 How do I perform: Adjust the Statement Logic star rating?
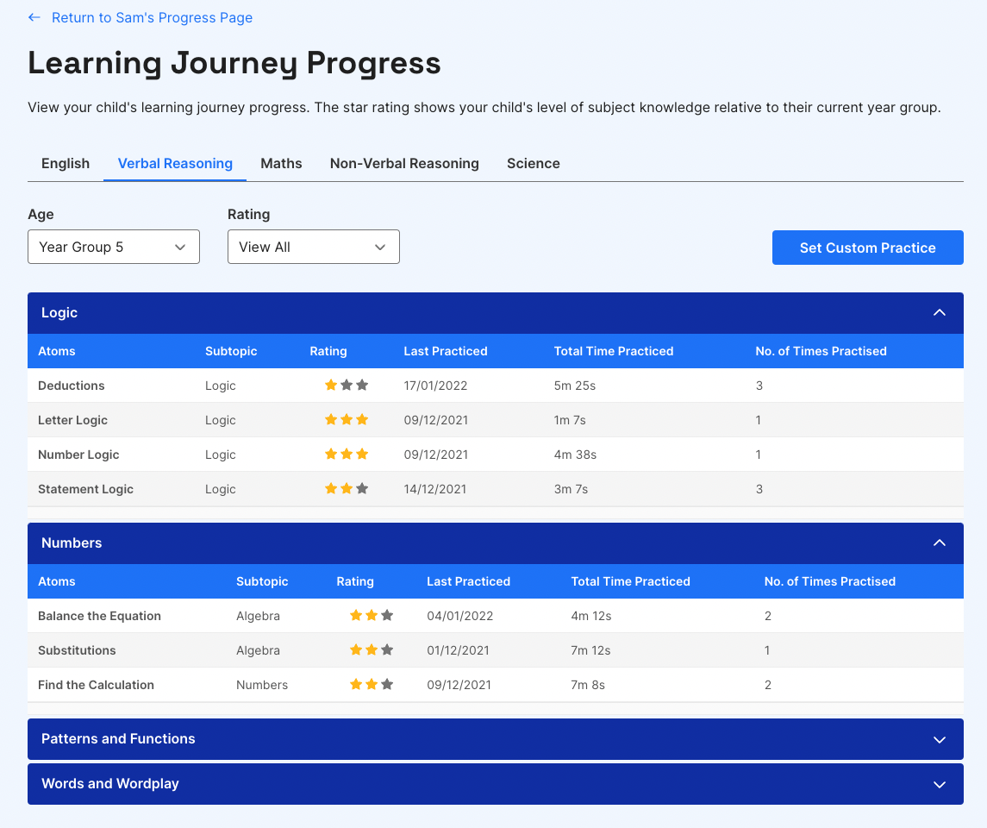346,488
